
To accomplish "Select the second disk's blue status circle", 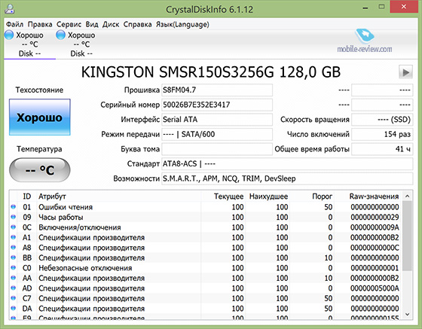I will (60, 35).
